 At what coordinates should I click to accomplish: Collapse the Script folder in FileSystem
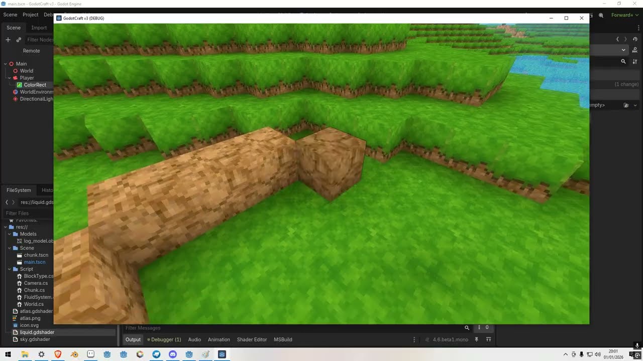9,269
